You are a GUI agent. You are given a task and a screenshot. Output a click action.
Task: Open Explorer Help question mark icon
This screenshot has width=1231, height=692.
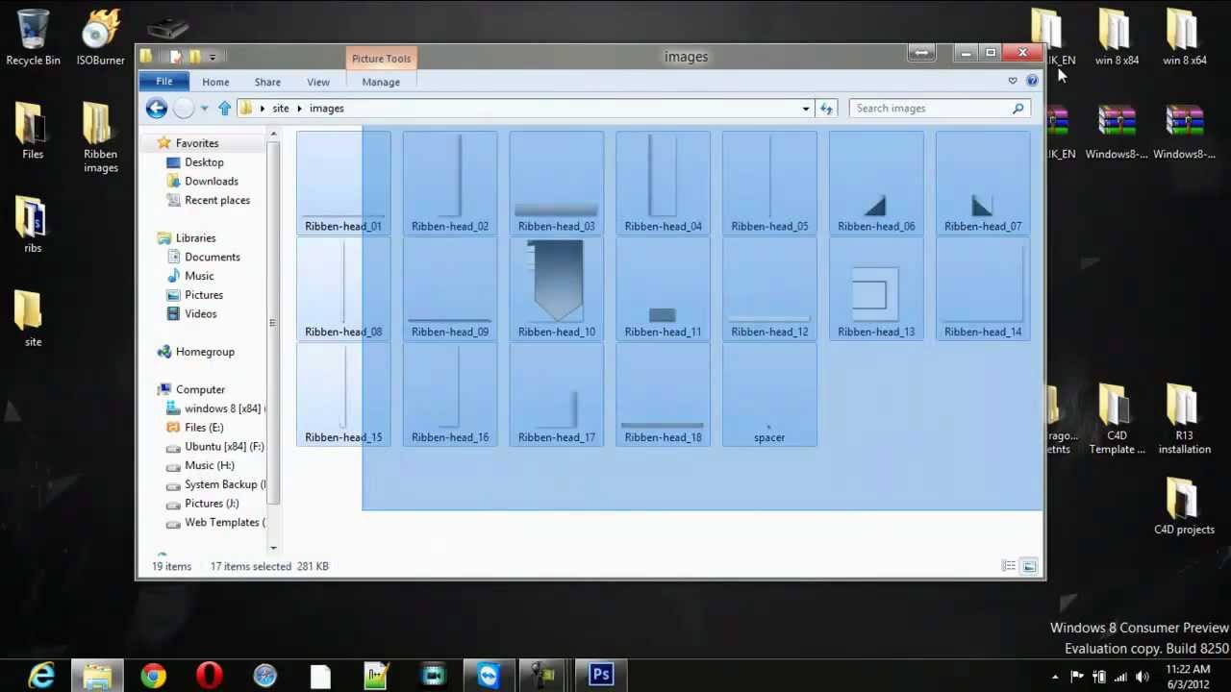coord(1032,81)
